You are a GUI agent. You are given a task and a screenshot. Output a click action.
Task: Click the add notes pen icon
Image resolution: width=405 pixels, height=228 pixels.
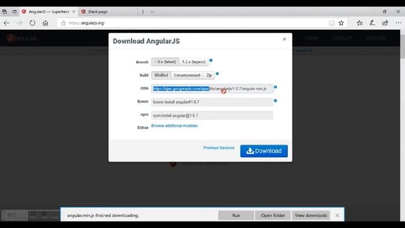pos(372,23)
